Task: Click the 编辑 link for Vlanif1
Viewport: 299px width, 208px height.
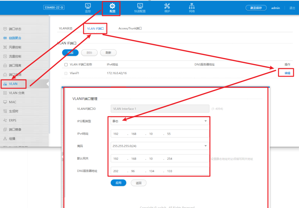Action: pos(287,73)
